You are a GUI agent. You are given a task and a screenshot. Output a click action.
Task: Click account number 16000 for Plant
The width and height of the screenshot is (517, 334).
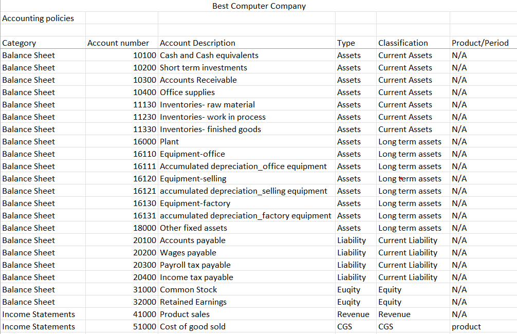pyautogui.click(x=122, y=142)
